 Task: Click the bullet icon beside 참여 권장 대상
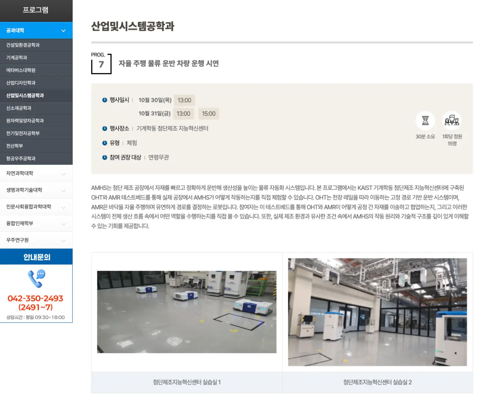coord(105,158)
